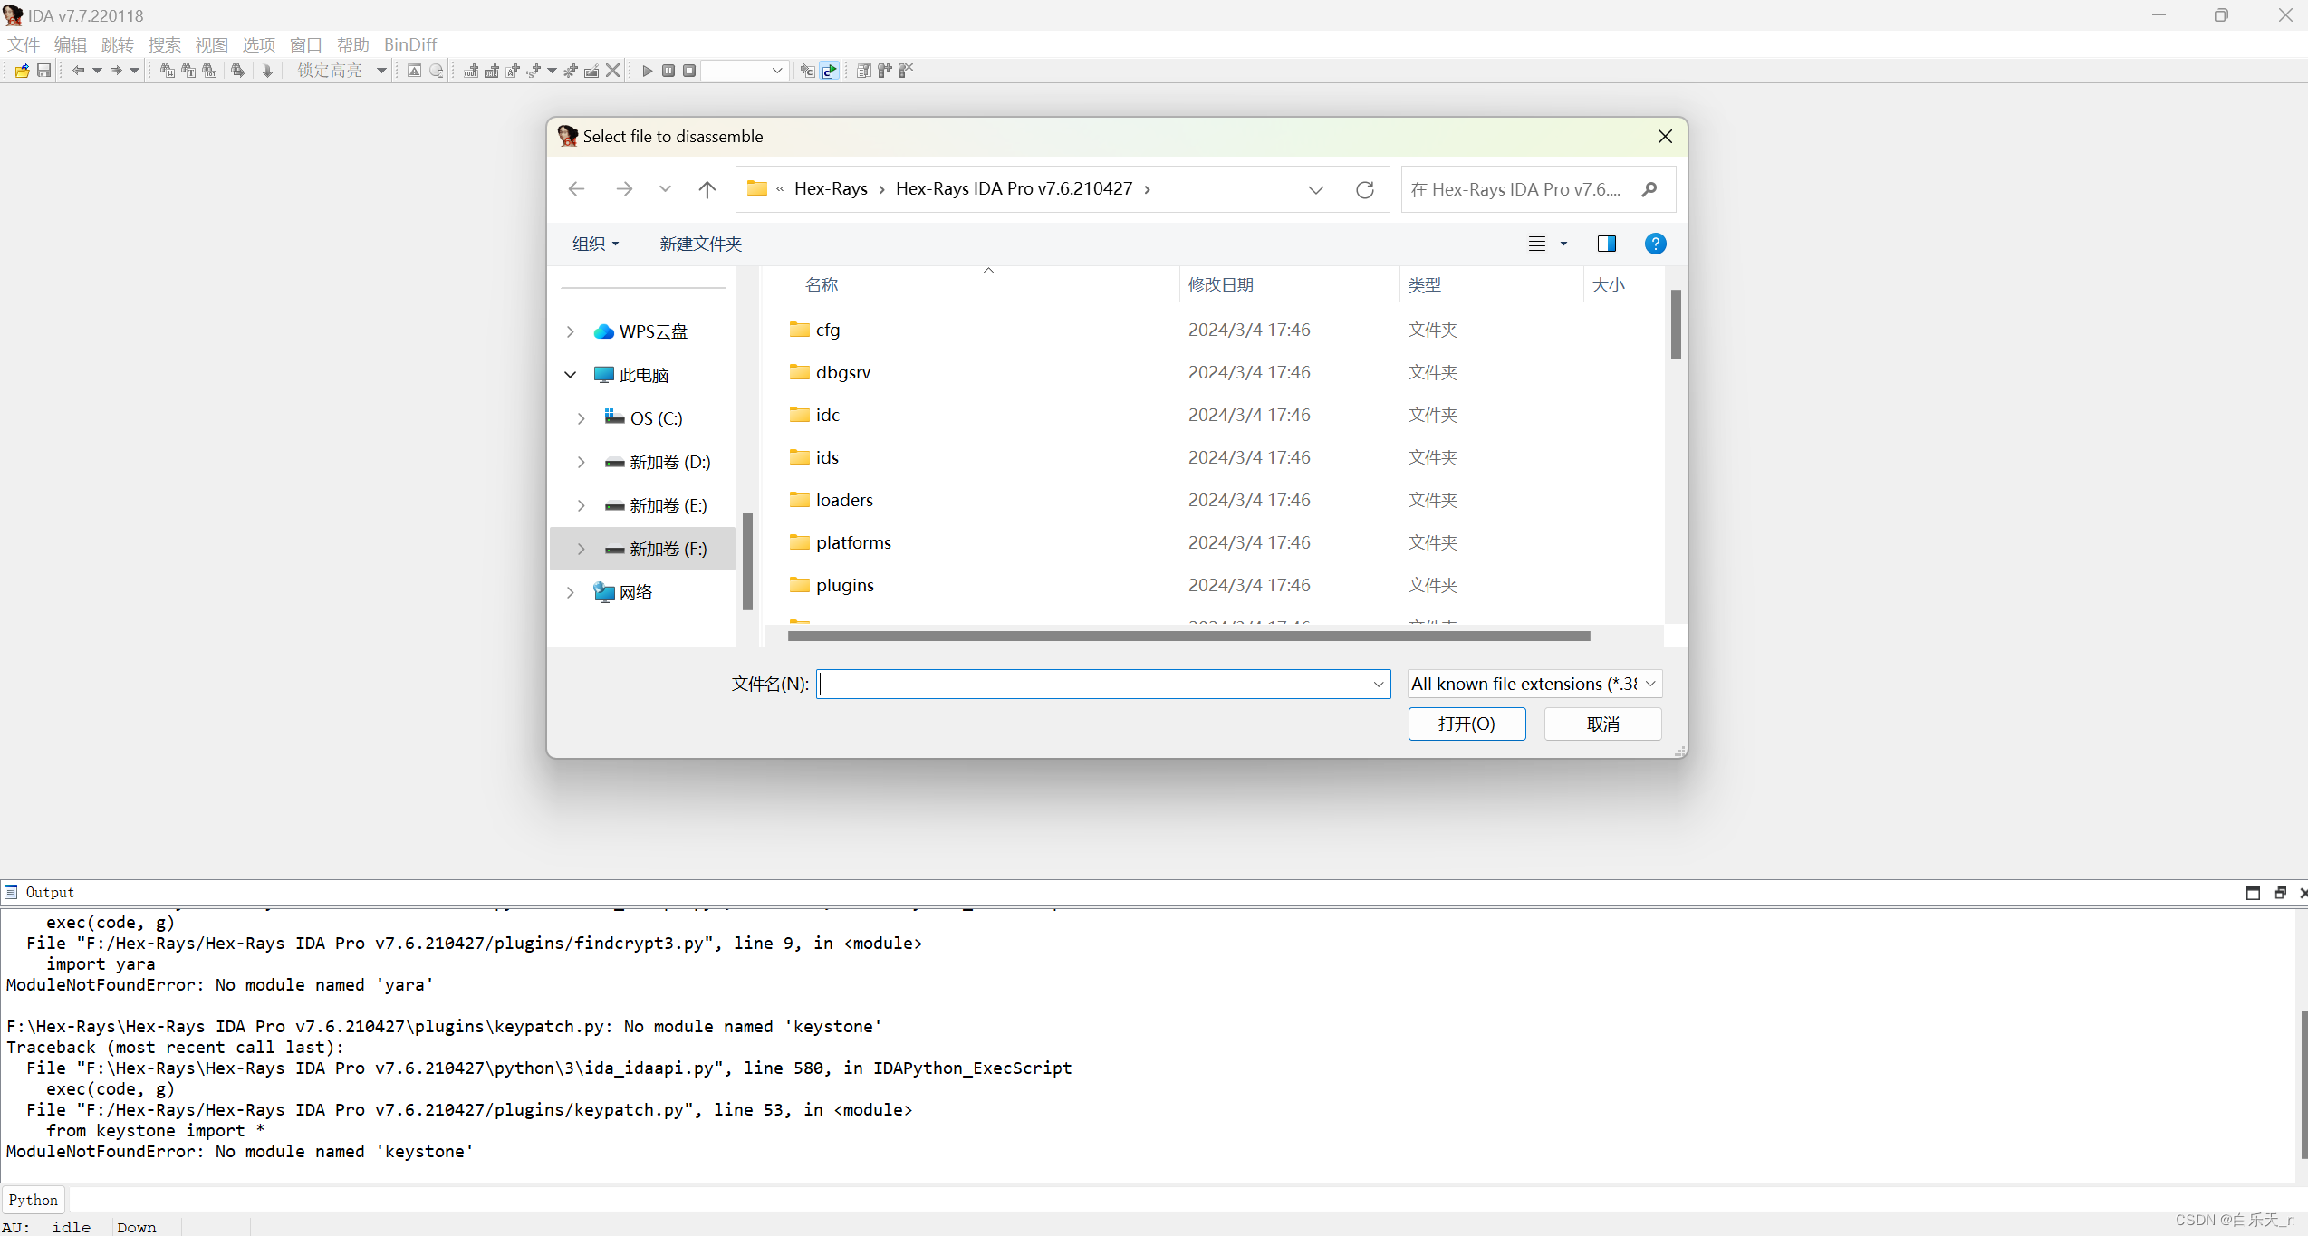Click the delete breakpoint toolbar icon
Viewport: 2308px width, 1236px height.
[906, 71]
